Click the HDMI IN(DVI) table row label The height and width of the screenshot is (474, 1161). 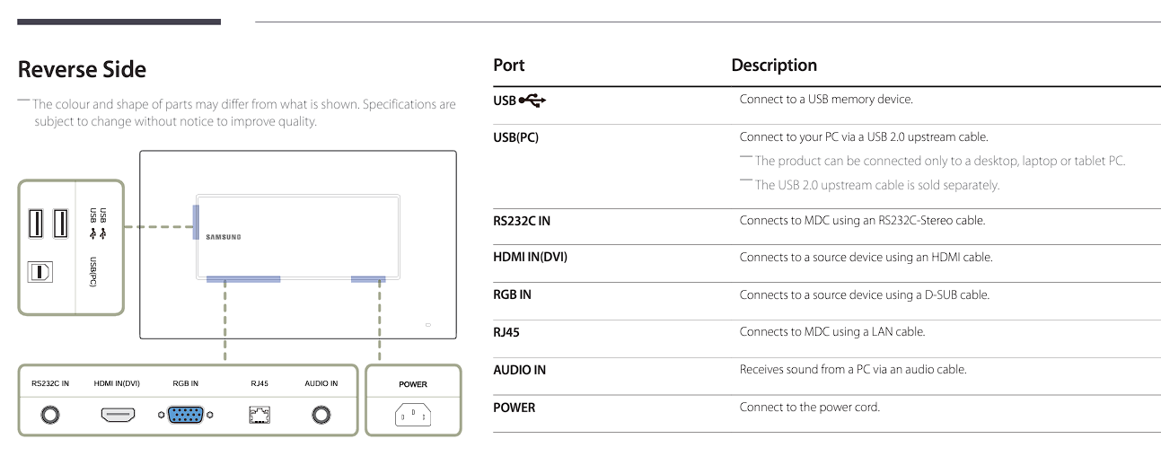[x=530, y=258]
